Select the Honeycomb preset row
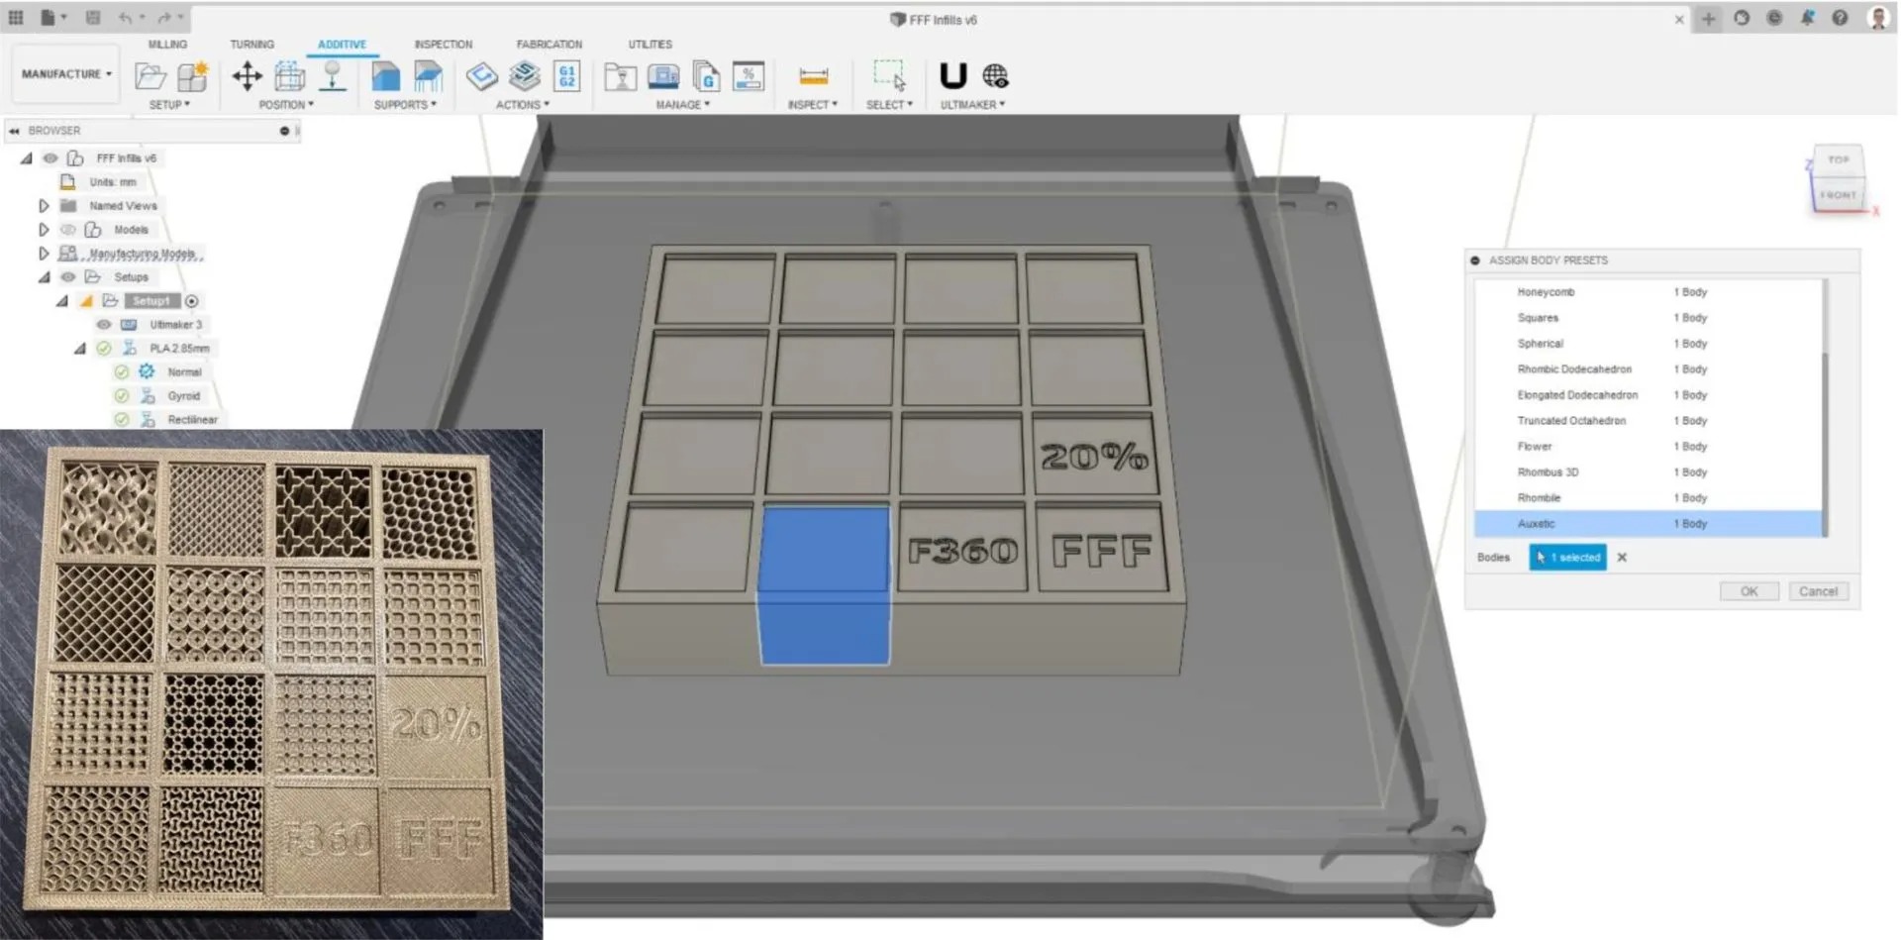This screenshot has width=1901, height=940. (1647, 292)
